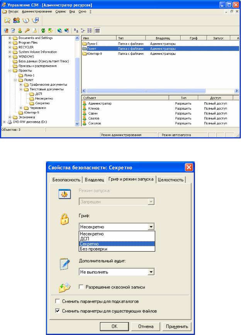Click the Применить button
Viewport: 241px width, 335px height.
tap(177, 326)
